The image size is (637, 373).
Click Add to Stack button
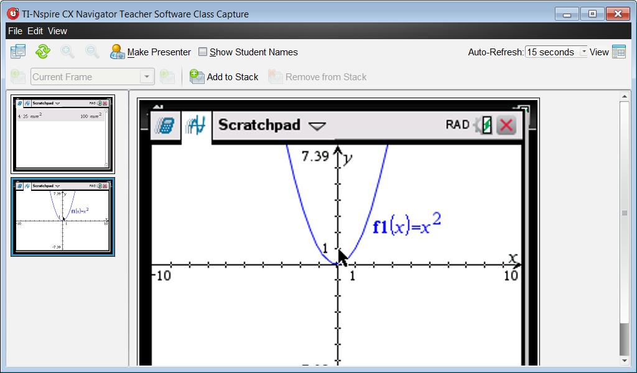tap(224, 76)
